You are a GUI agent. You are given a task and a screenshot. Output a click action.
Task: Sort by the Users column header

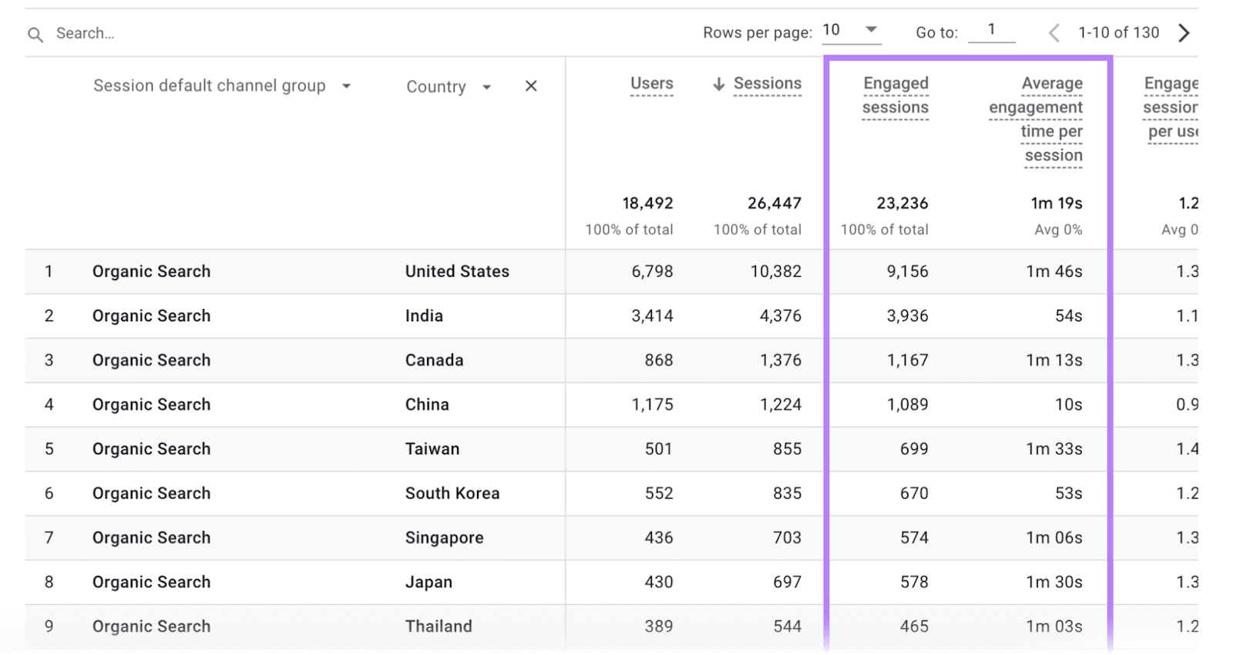point(651,83)
